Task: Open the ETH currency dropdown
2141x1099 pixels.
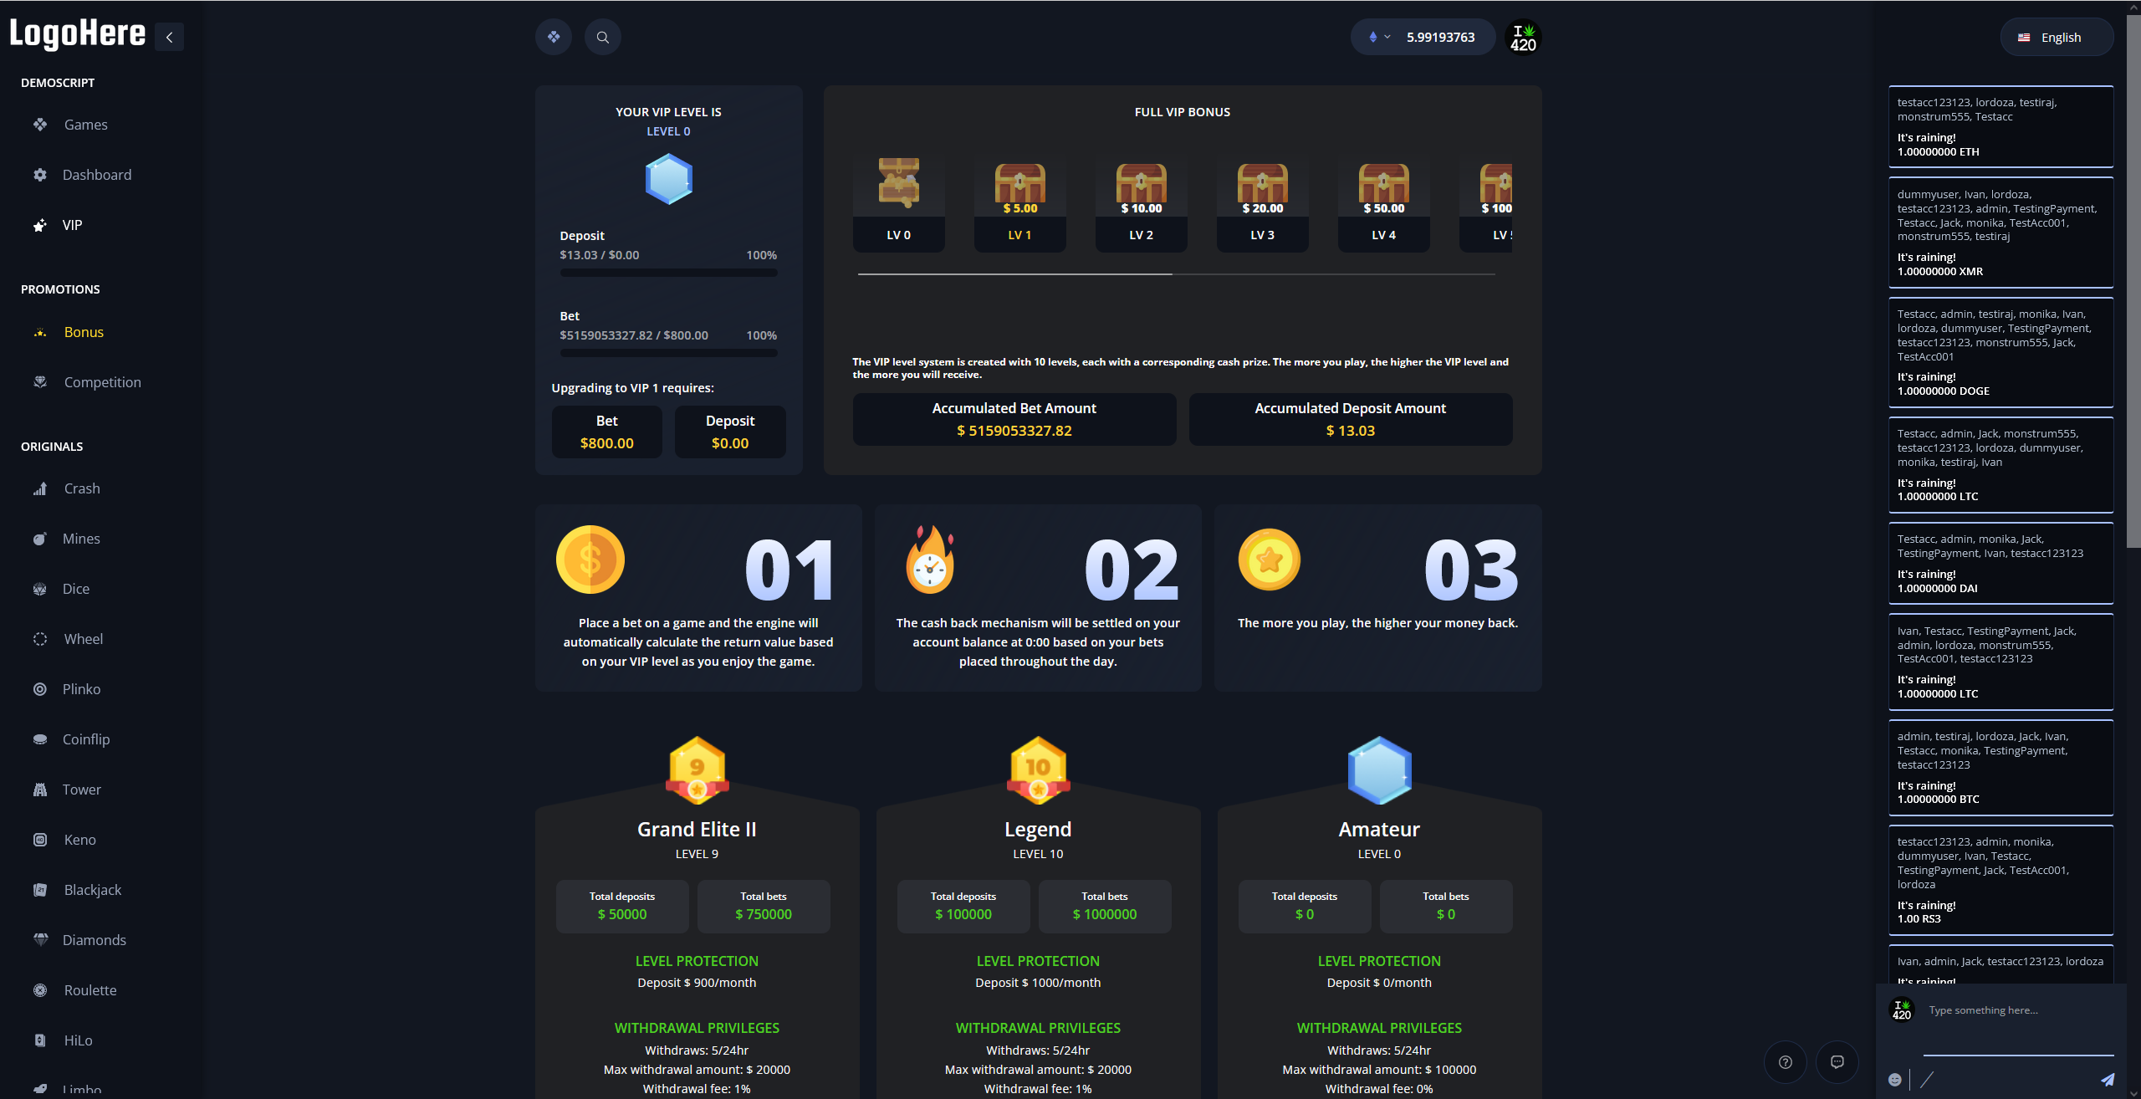Action: [x=1379, y=37]
